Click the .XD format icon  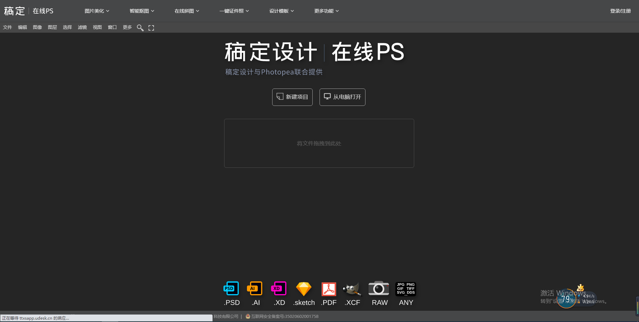[279, 289]
